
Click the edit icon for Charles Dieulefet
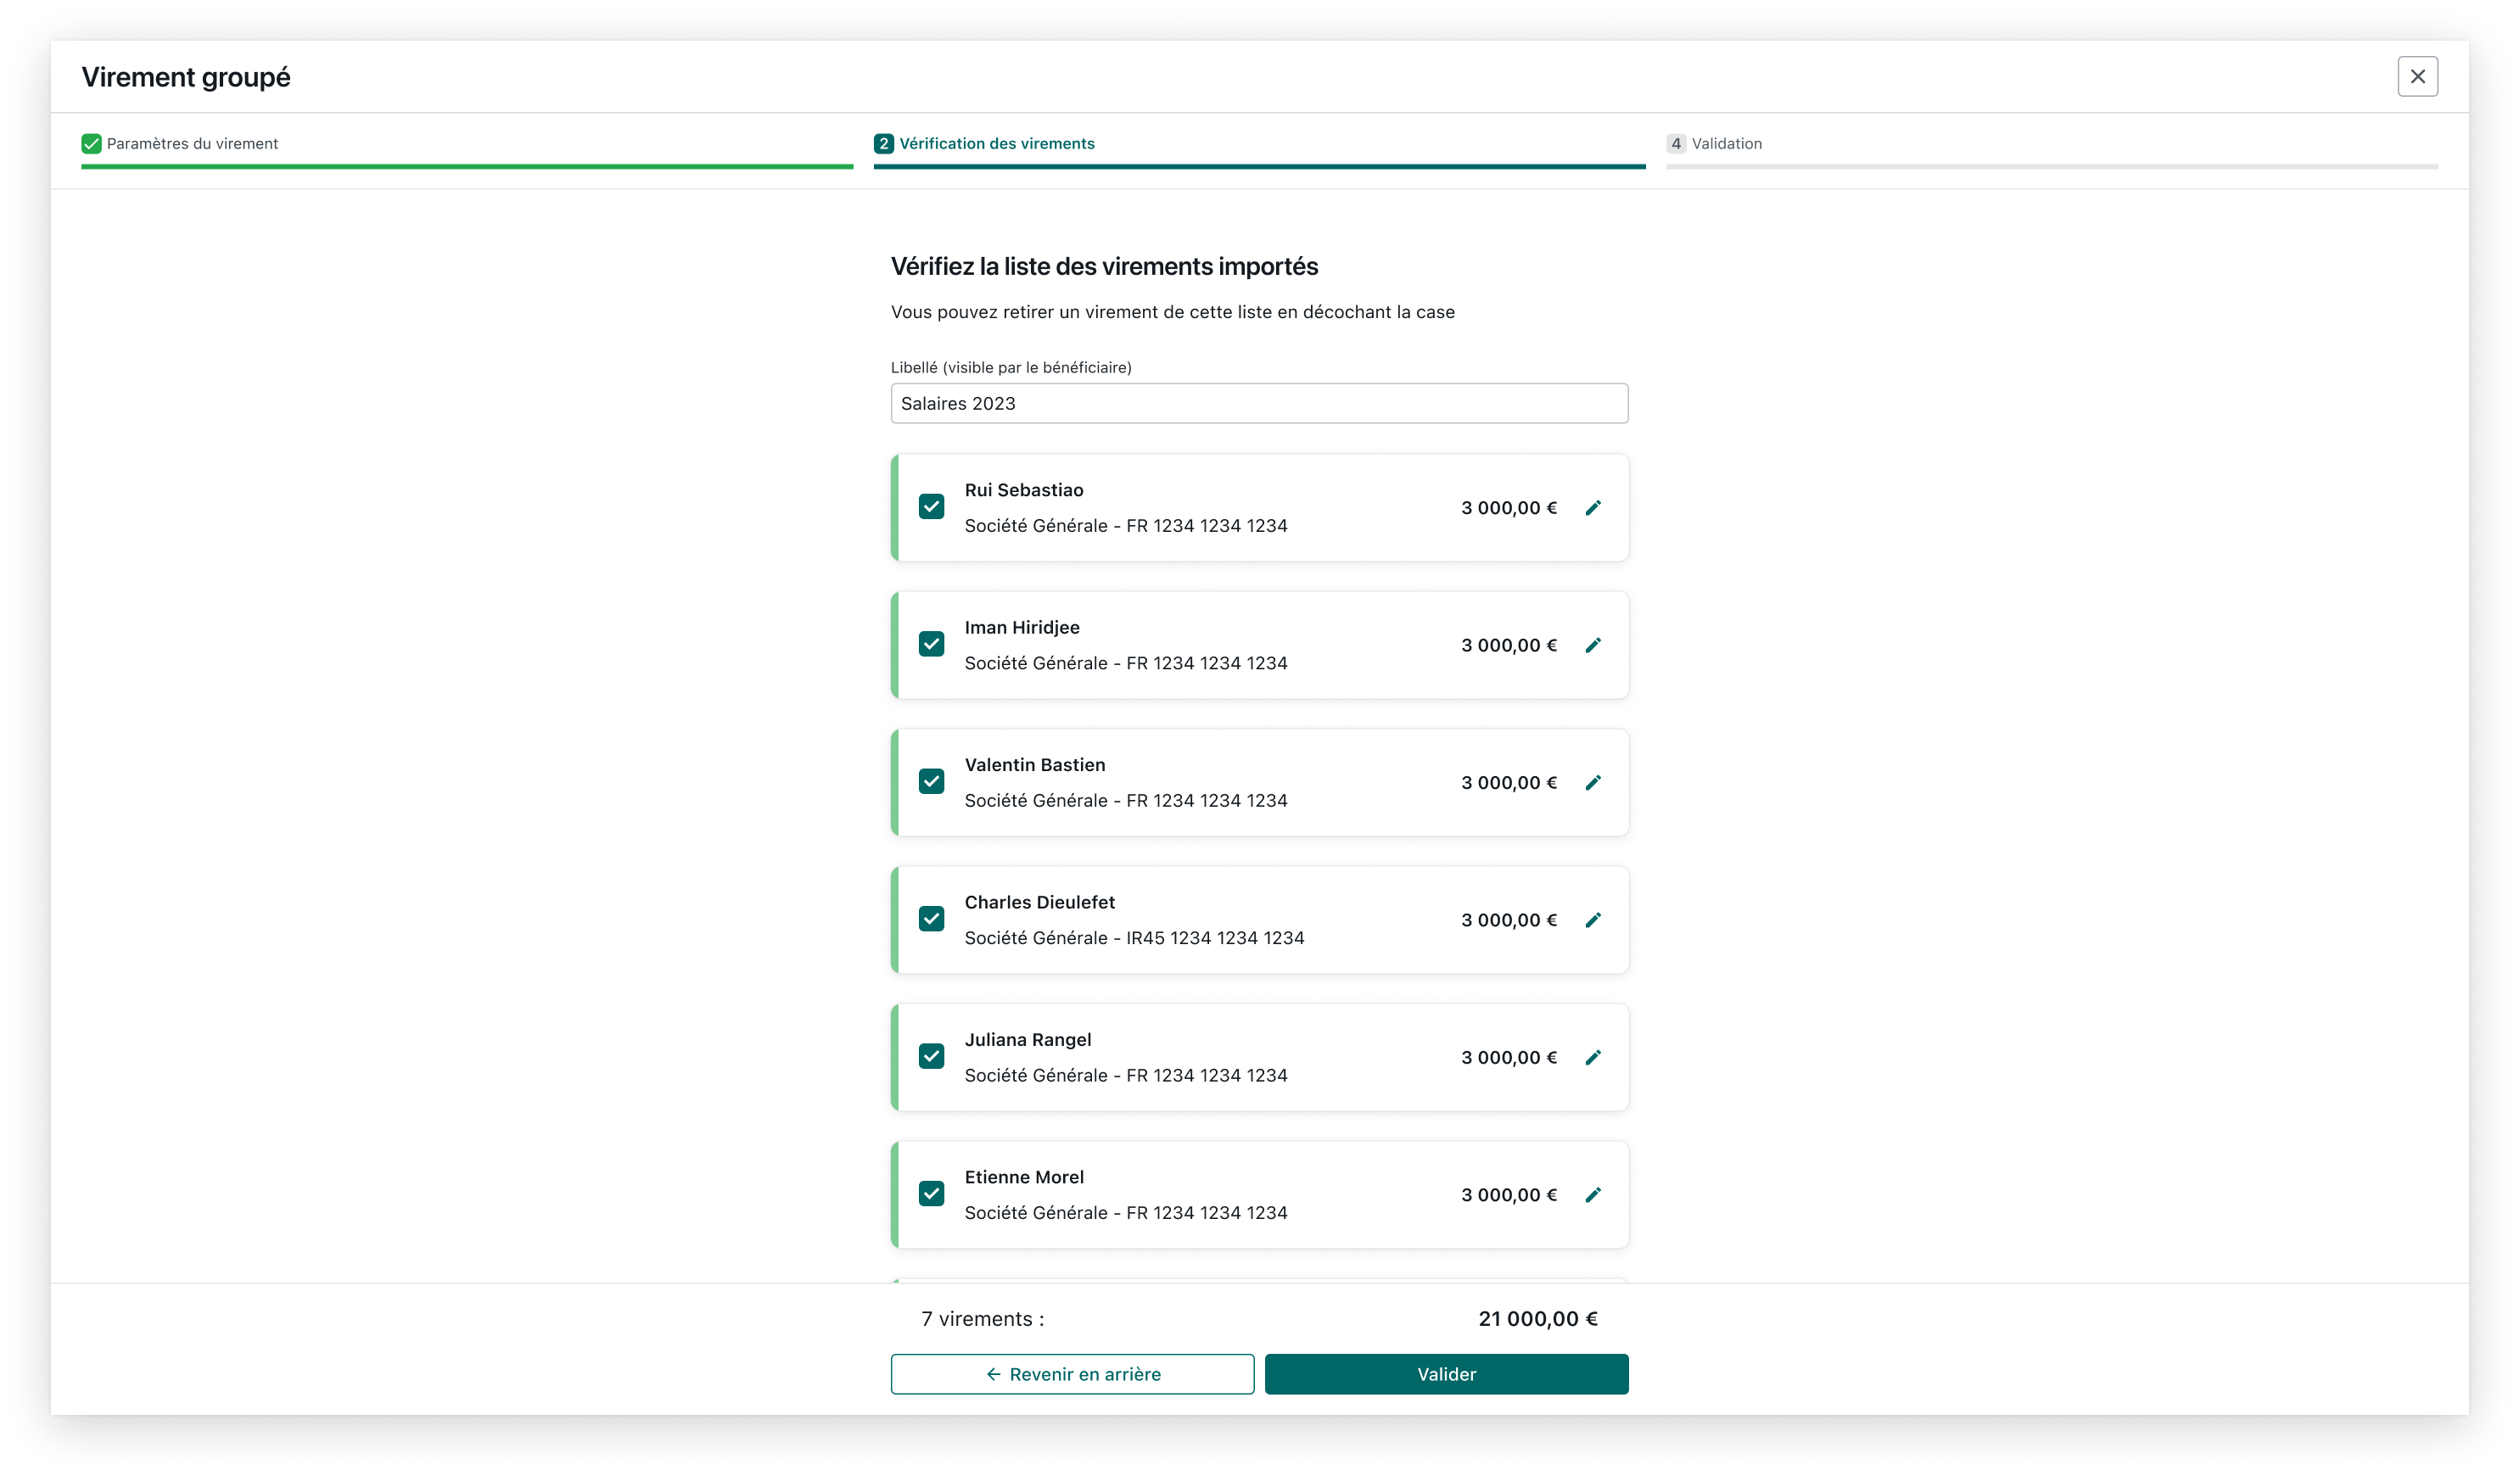[1592, 919]
